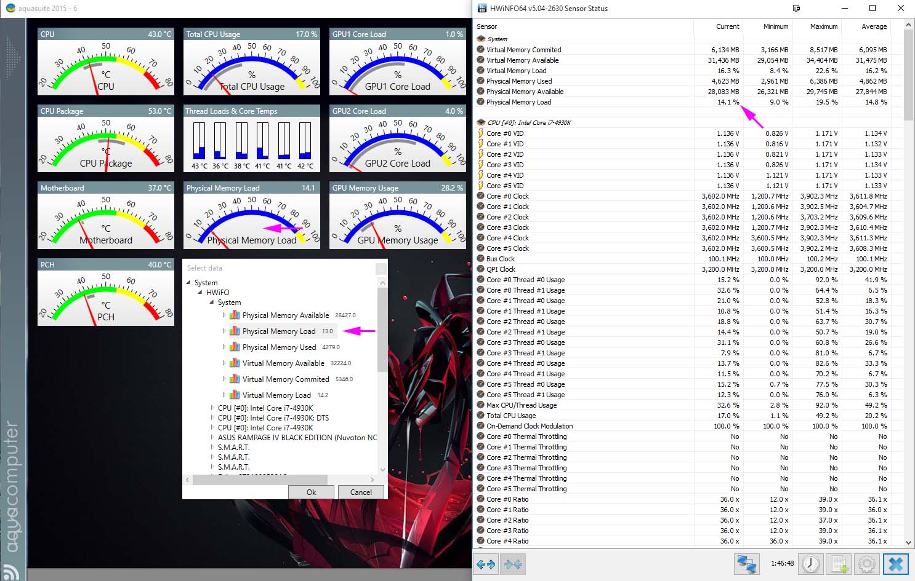Close sensor status with blue X button

pyautogui.click(x=896, y=564)
